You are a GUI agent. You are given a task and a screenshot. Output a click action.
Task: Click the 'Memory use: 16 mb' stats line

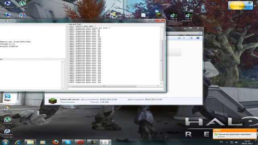point(15,42)
